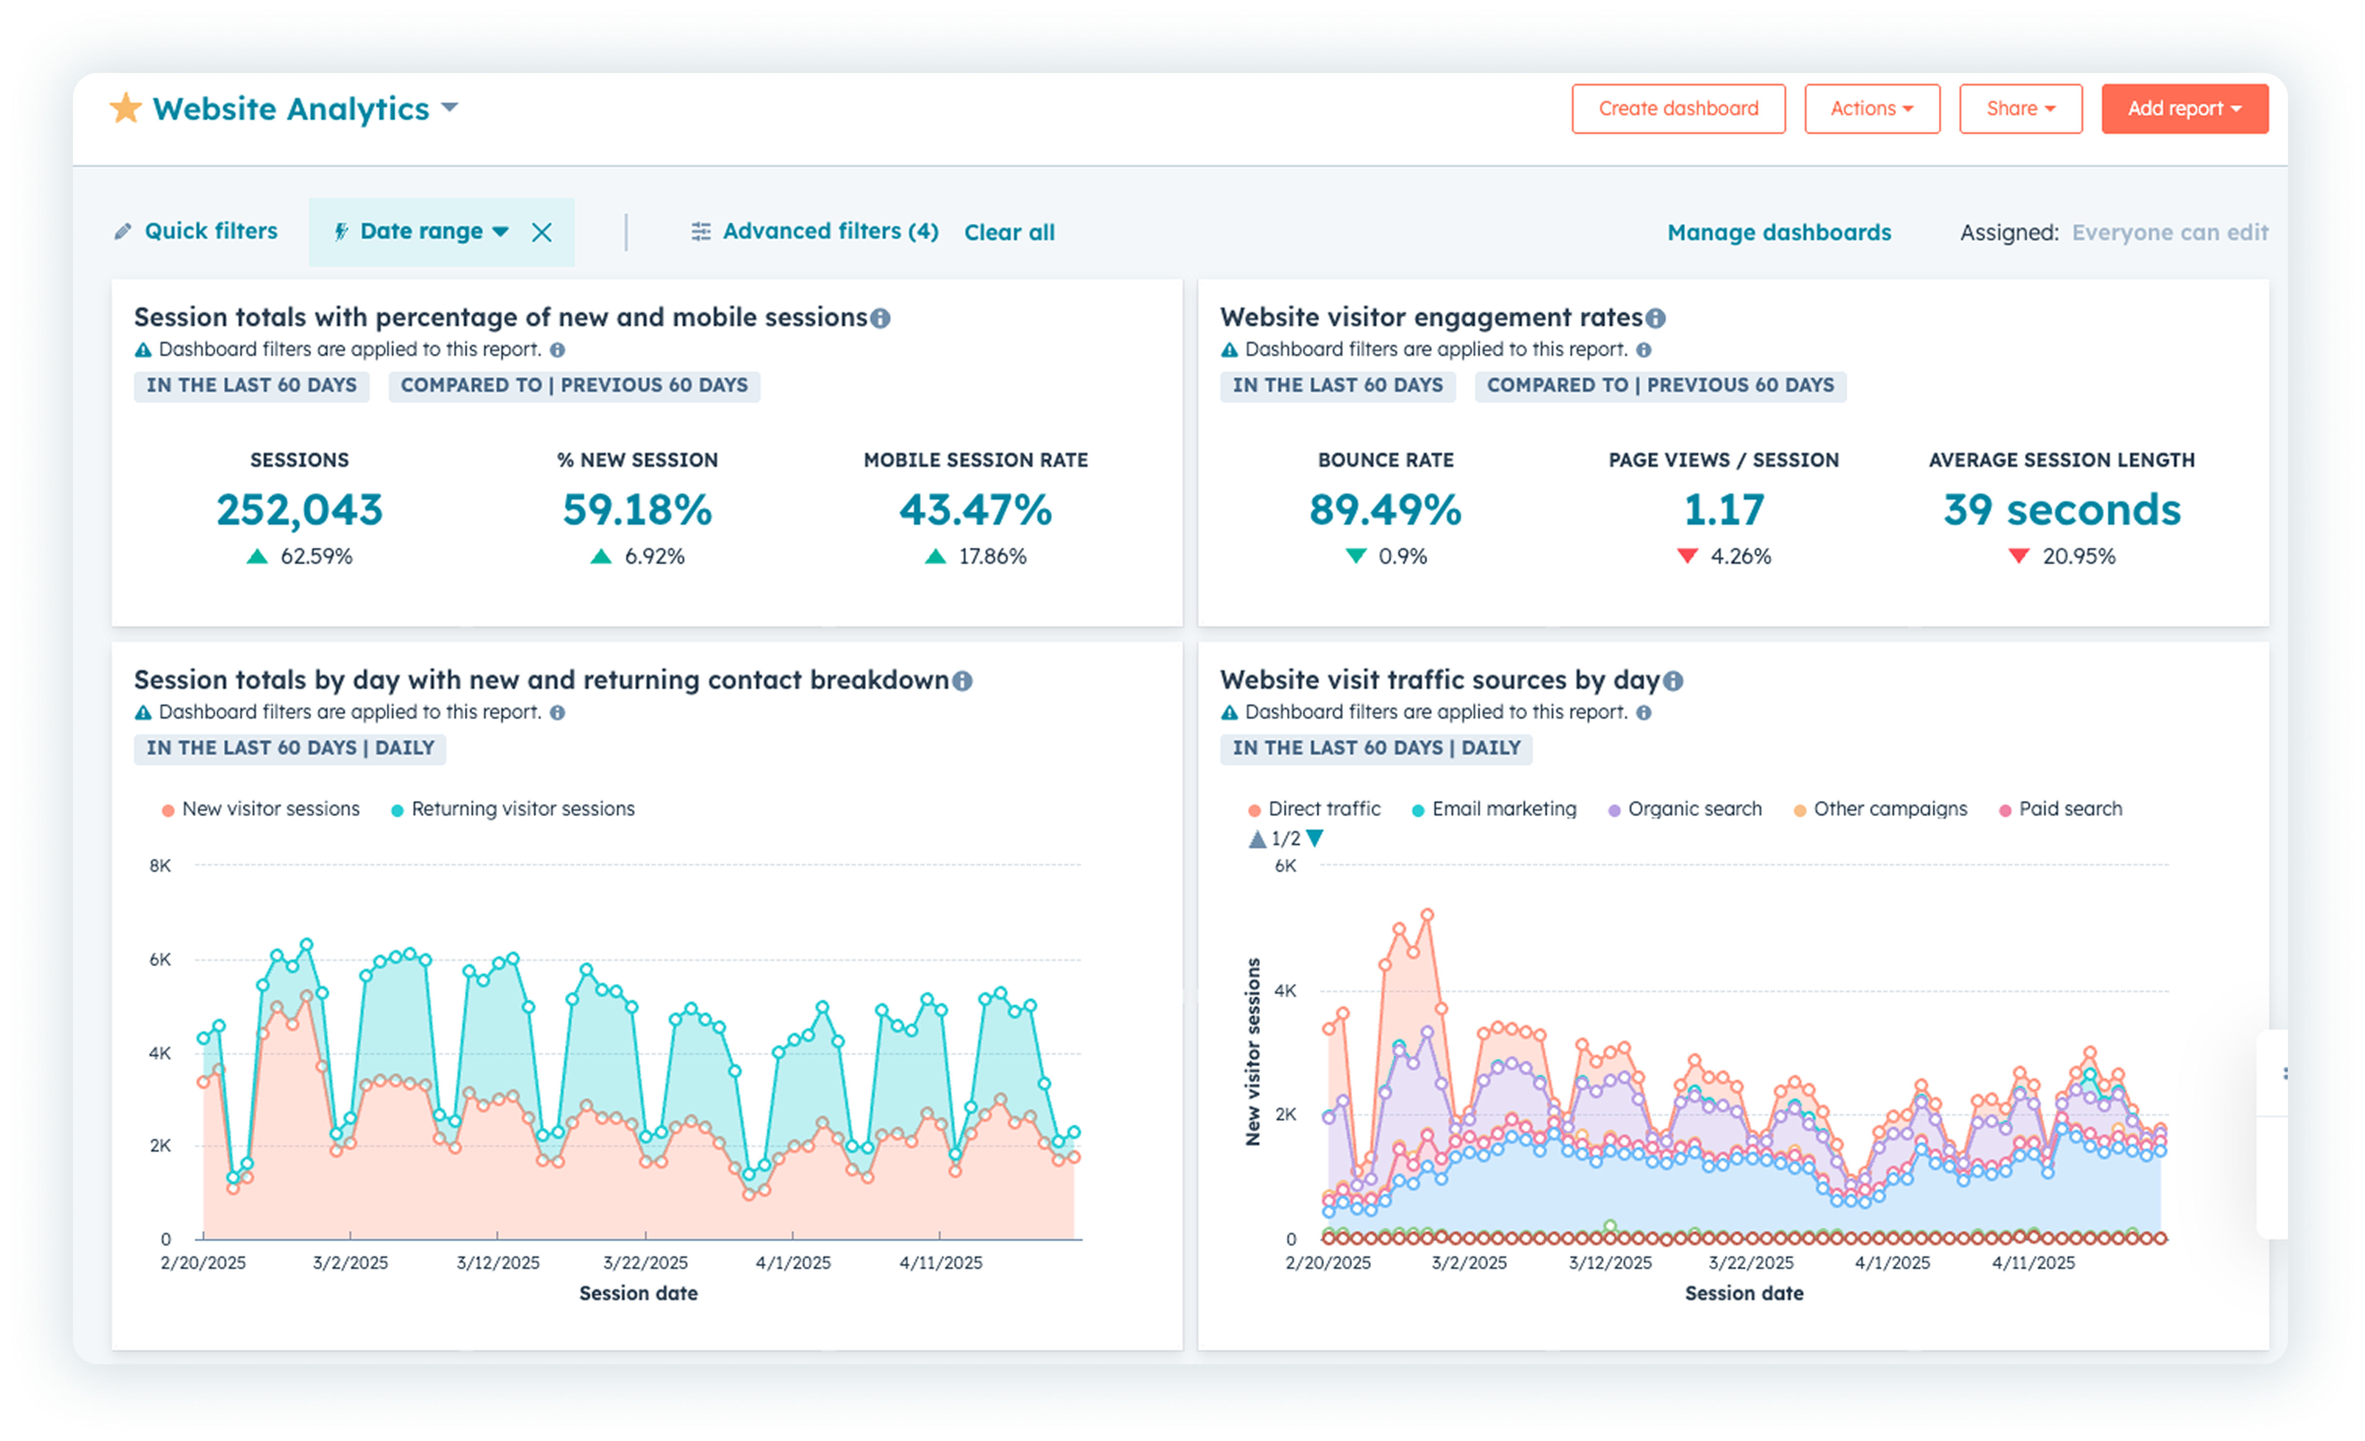Click the red down arrow beside 20.95%
2365x1441 pixels.
tap(2019, 557)
